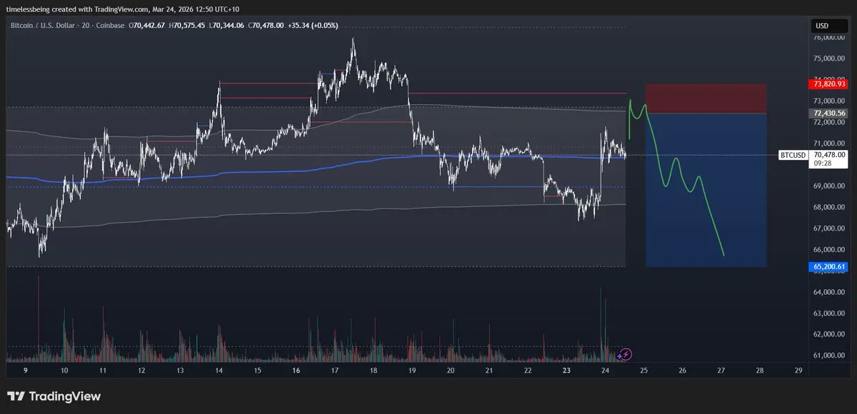Click the low value L70,344.06
The height and width of the screenshot is (414, 857).
click(228, 26)
